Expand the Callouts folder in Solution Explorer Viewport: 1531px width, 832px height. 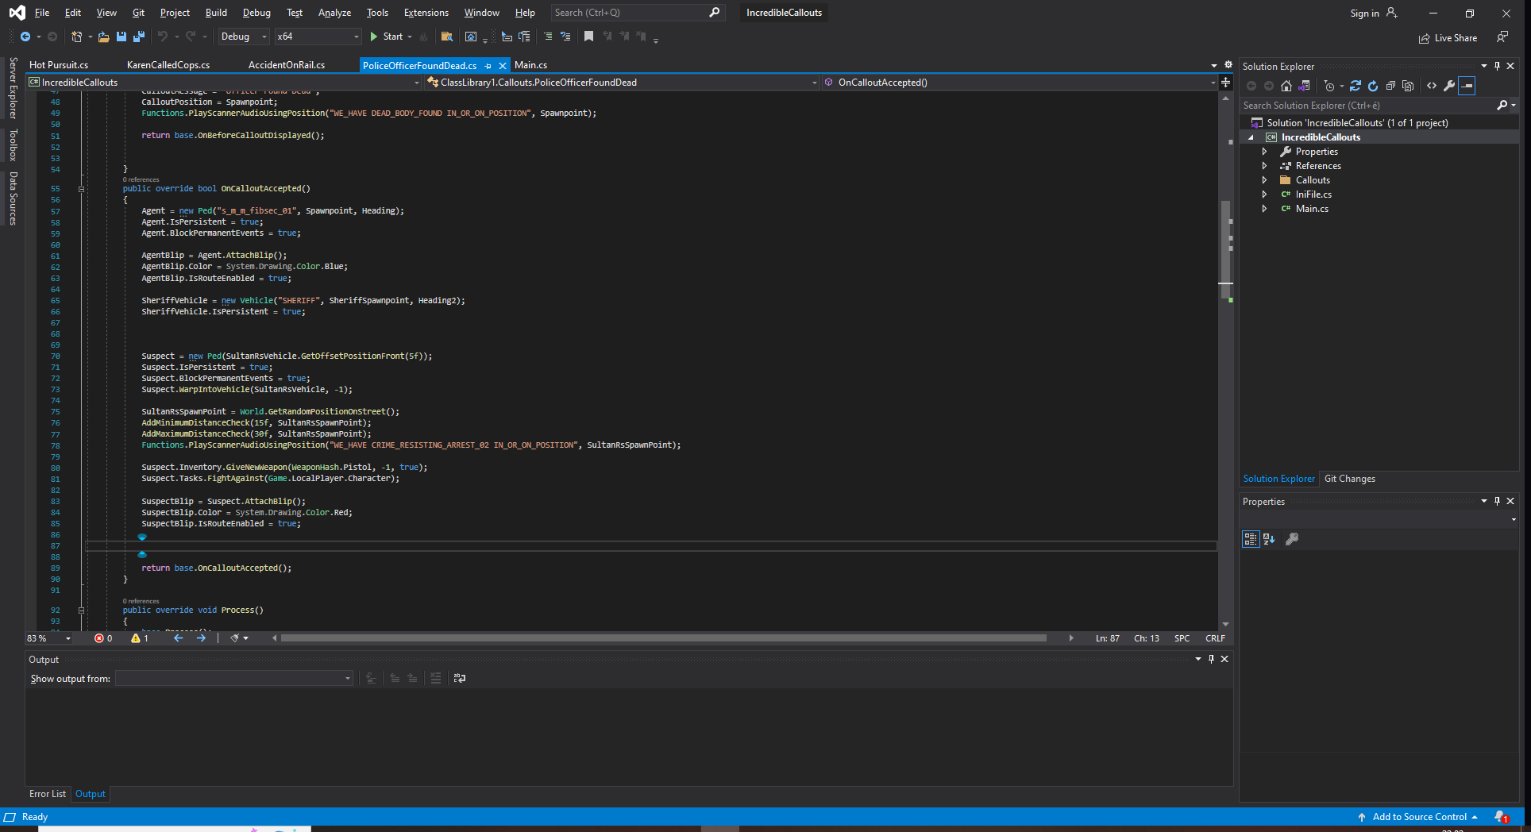coord(1264,180)
